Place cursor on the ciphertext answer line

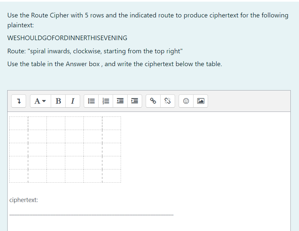click(x=91, y=212)
